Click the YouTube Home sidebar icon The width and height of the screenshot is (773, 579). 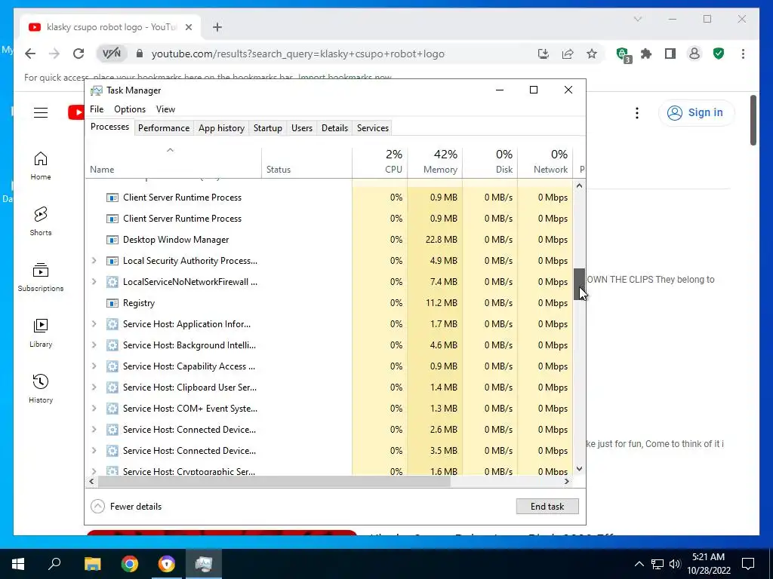(41, 165)
